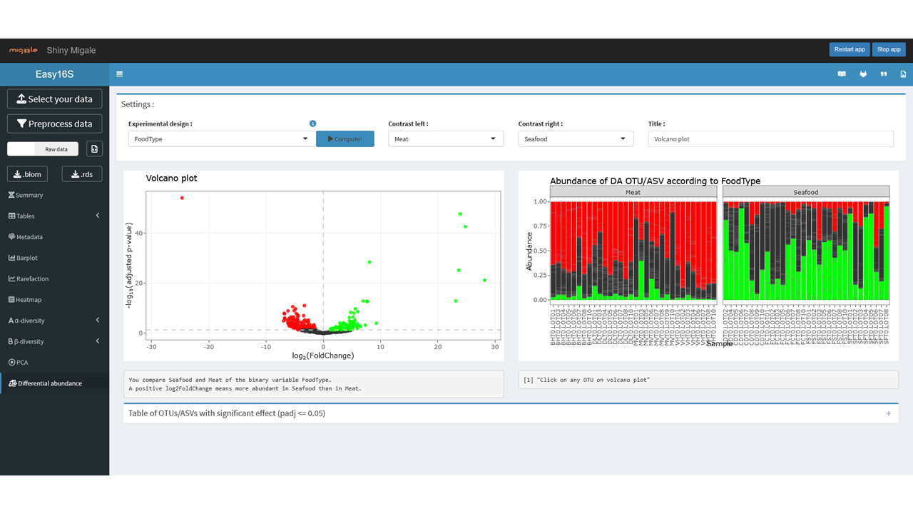Viewport: 913px width, 514px height.
Task: Go to Rarefaction in the sidebar
Action: (x=32, y=279)
